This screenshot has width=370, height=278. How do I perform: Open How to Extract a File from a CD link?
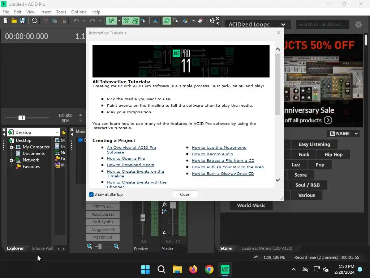223,160
